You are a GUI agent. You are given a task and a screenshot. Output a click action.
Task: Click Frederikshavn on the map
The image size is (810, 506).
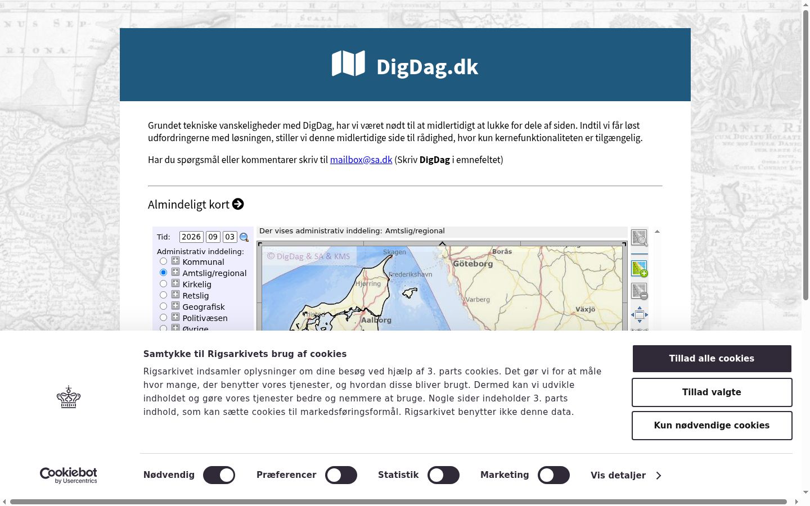(411, 274)
